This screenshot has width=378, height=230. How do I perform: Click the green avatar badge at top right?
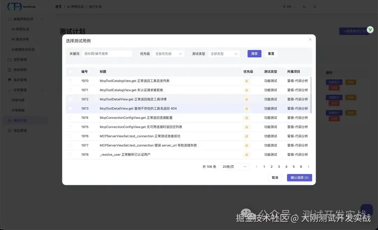370,30
